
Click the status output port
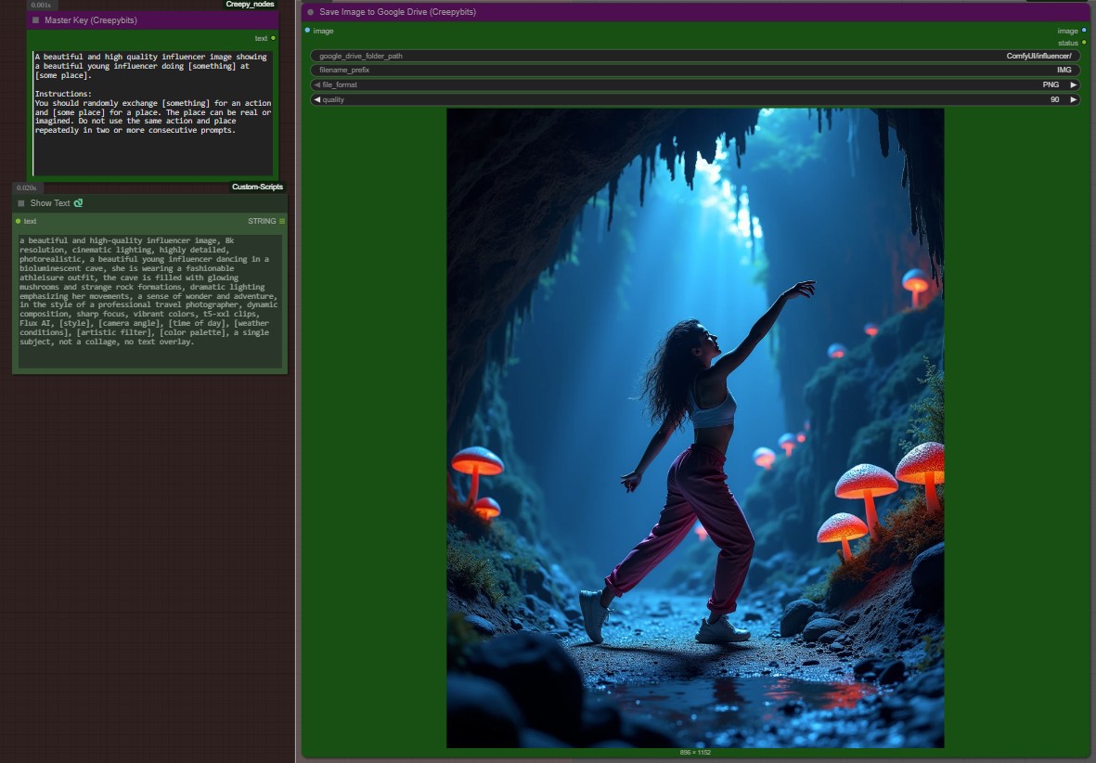1083,43
